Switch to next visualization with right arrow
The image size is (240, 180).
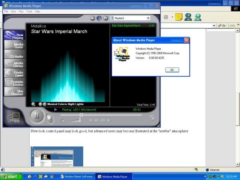44,104
